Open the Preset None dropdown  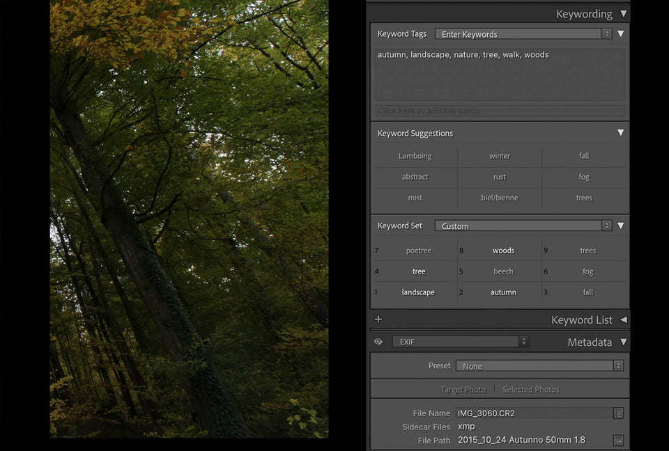[539, 366]
